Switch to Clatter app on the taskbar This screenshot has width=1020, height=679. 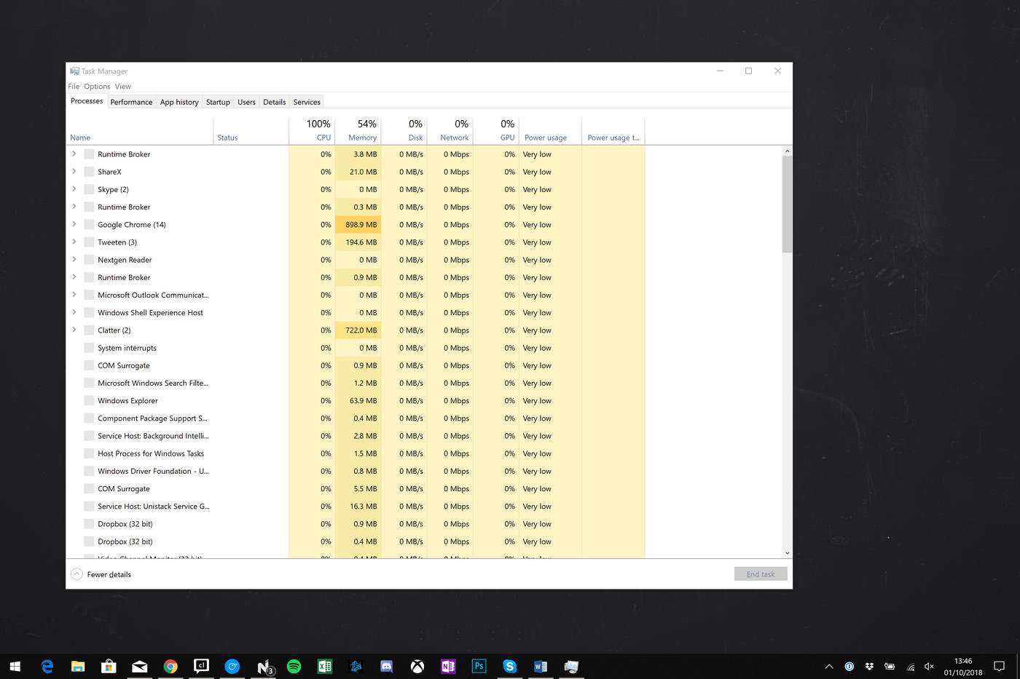201,666
